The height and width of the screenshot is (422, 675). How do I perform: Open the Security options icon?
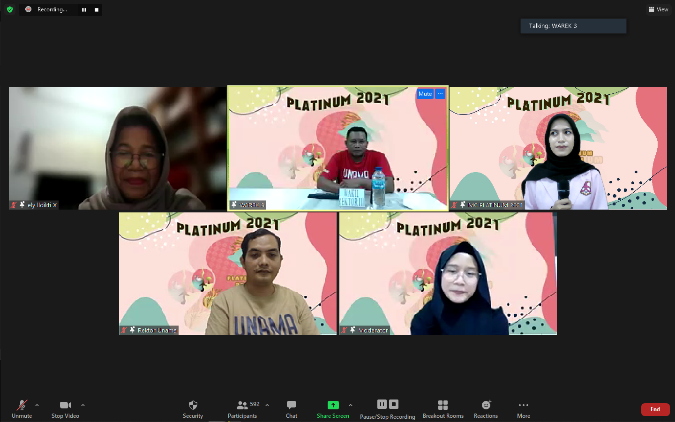[x=193, y=406]
